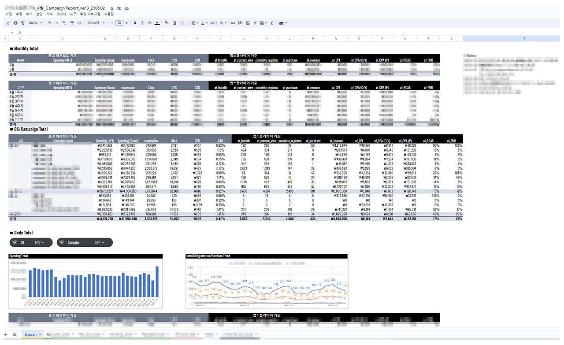564x345 pixels.
Task: Insert a link using the toolbar icon
Action: (233, 22)
